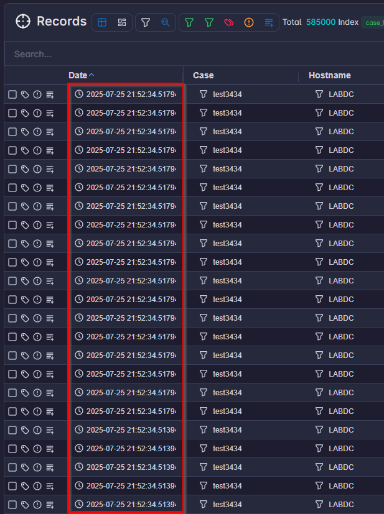
Task: Filter by test3434 funnel in the first row
Action: 204,94
